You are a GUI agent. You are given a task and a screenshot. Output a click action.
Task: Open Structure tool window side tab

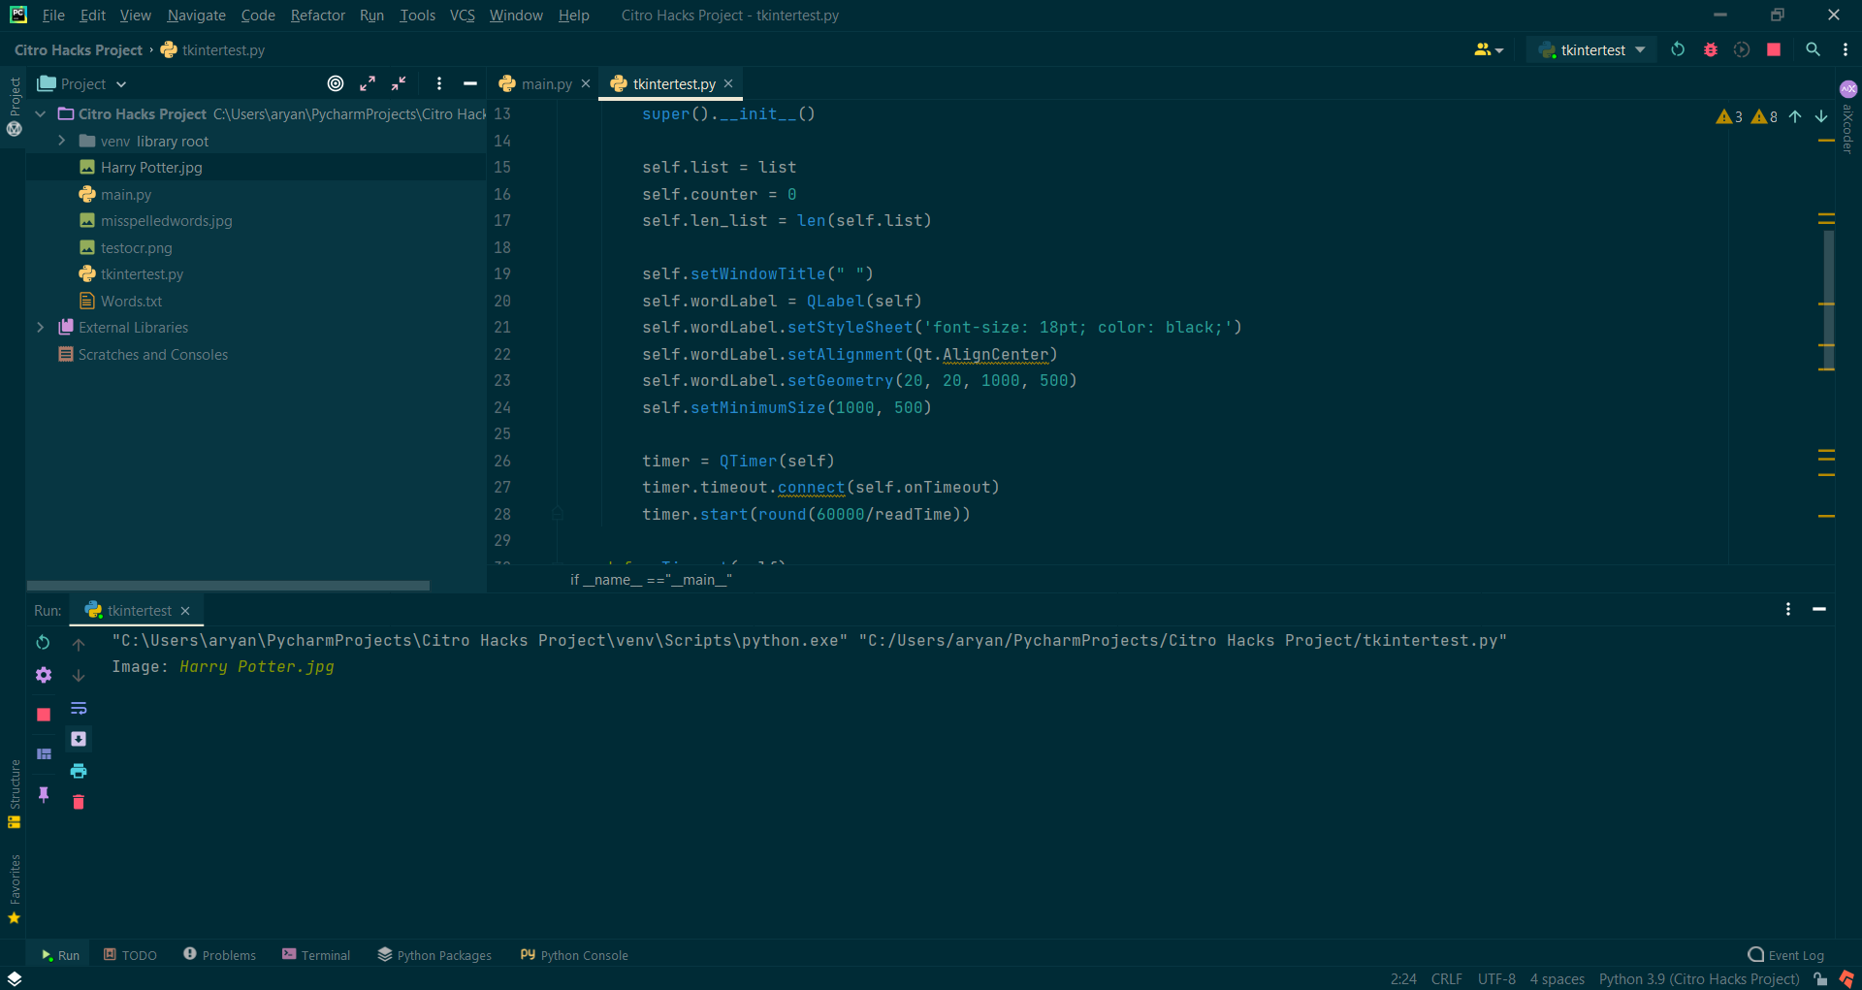point(15,793)
